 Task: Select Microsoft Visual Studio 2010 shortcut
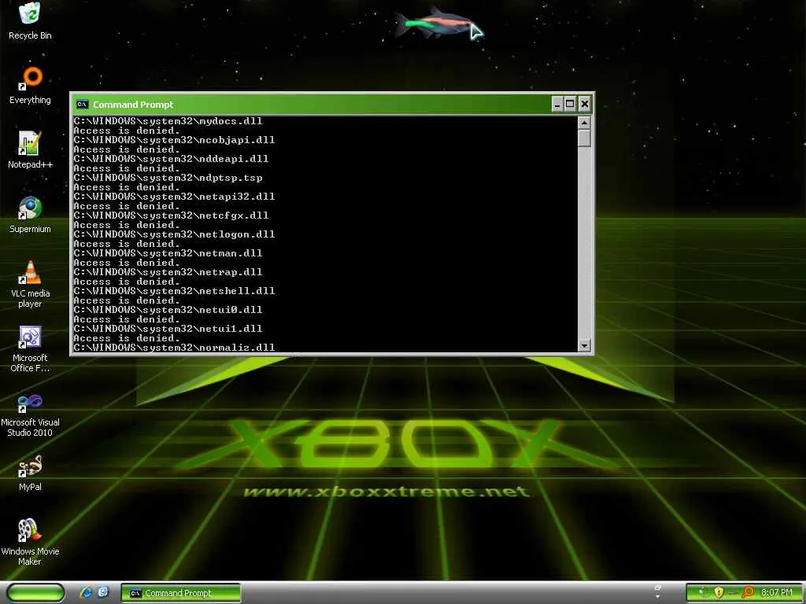[30, 414]
